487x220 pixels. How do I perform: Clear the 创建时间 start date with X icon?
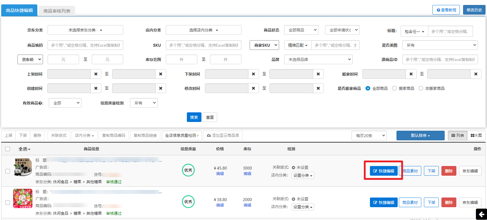click(96, 88)
